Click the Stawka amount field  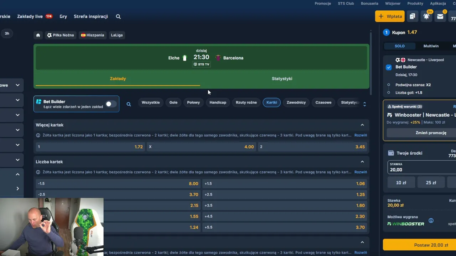pyautogui.click(x=422, y=167)
